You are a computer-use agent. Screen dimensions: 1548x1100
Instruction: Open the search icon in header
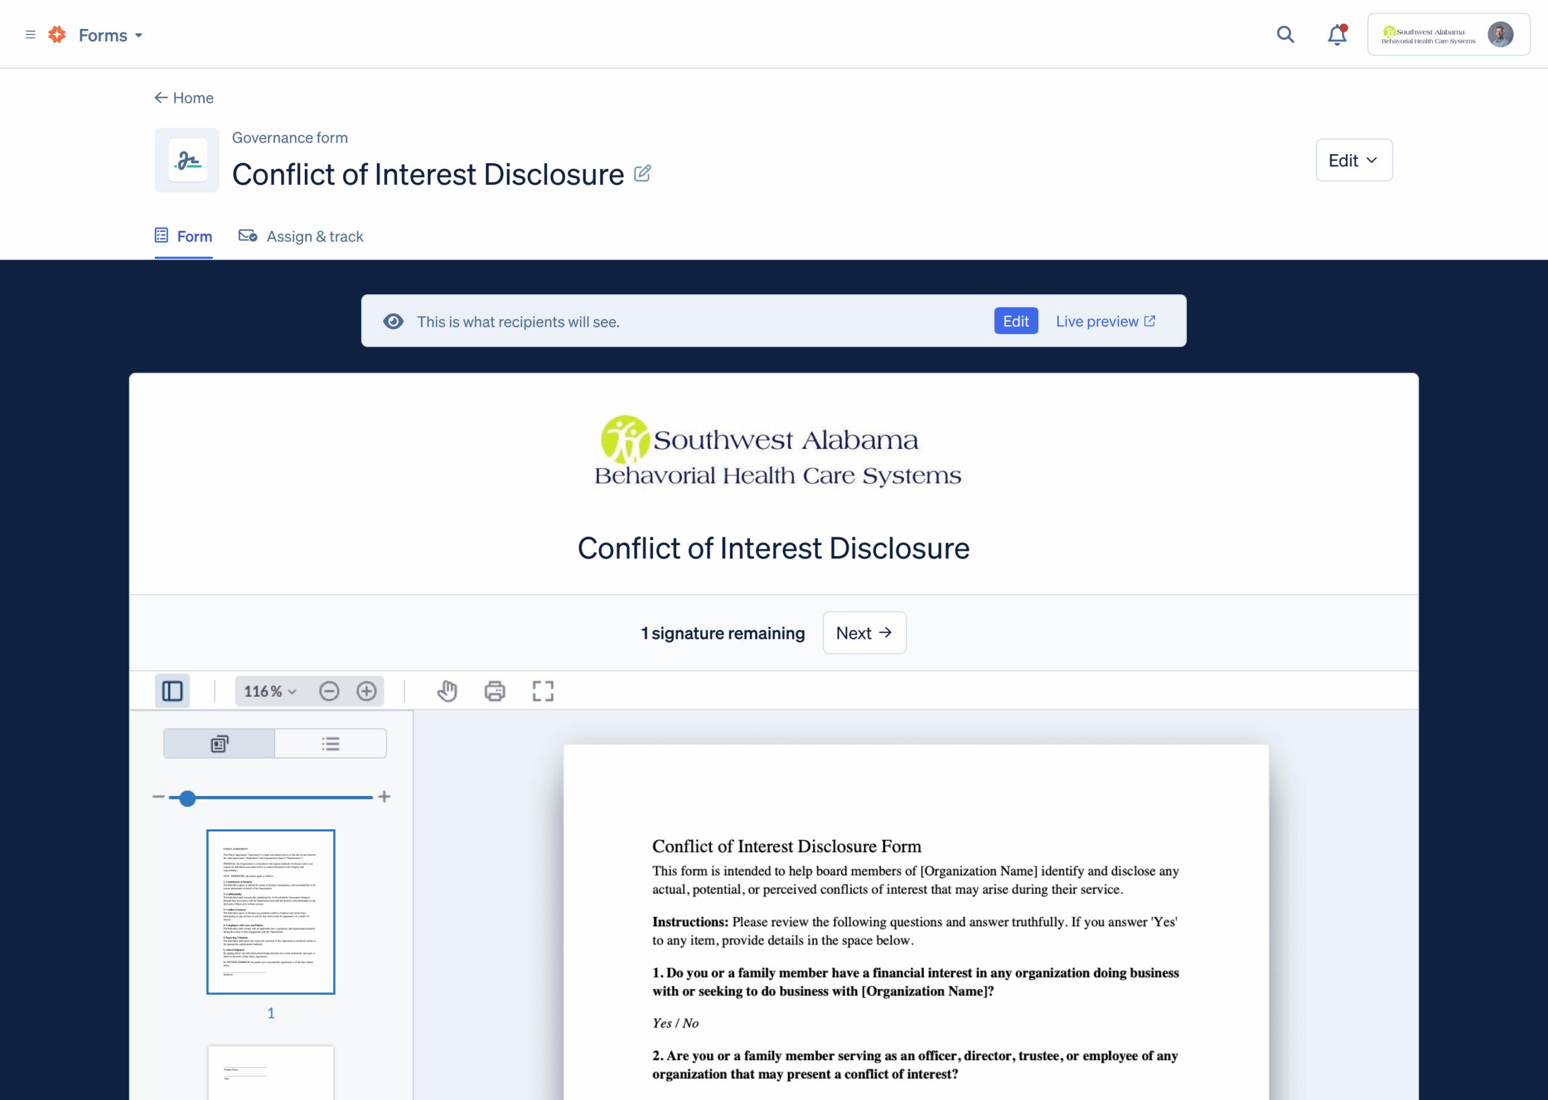tap(1285, 34)
